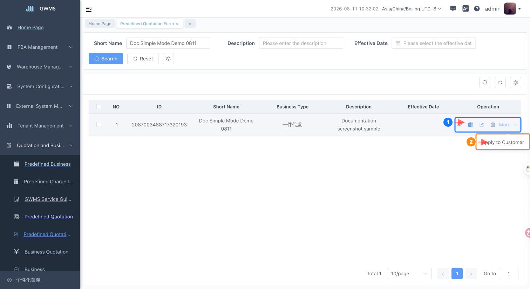
Task: Click the Reset button
Action: pos(143,59)
